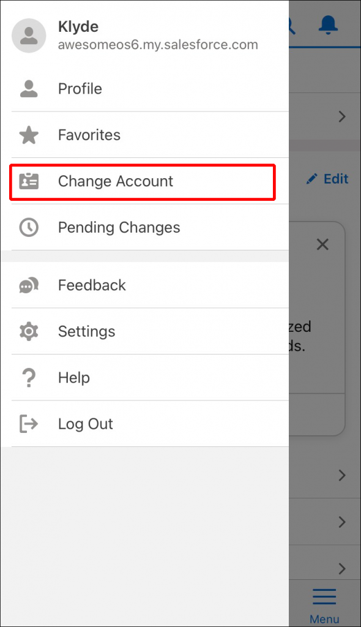Viewport: 361px width, 627px height.
Task: Expand the first chevron near the top
Action: [342, 116]
